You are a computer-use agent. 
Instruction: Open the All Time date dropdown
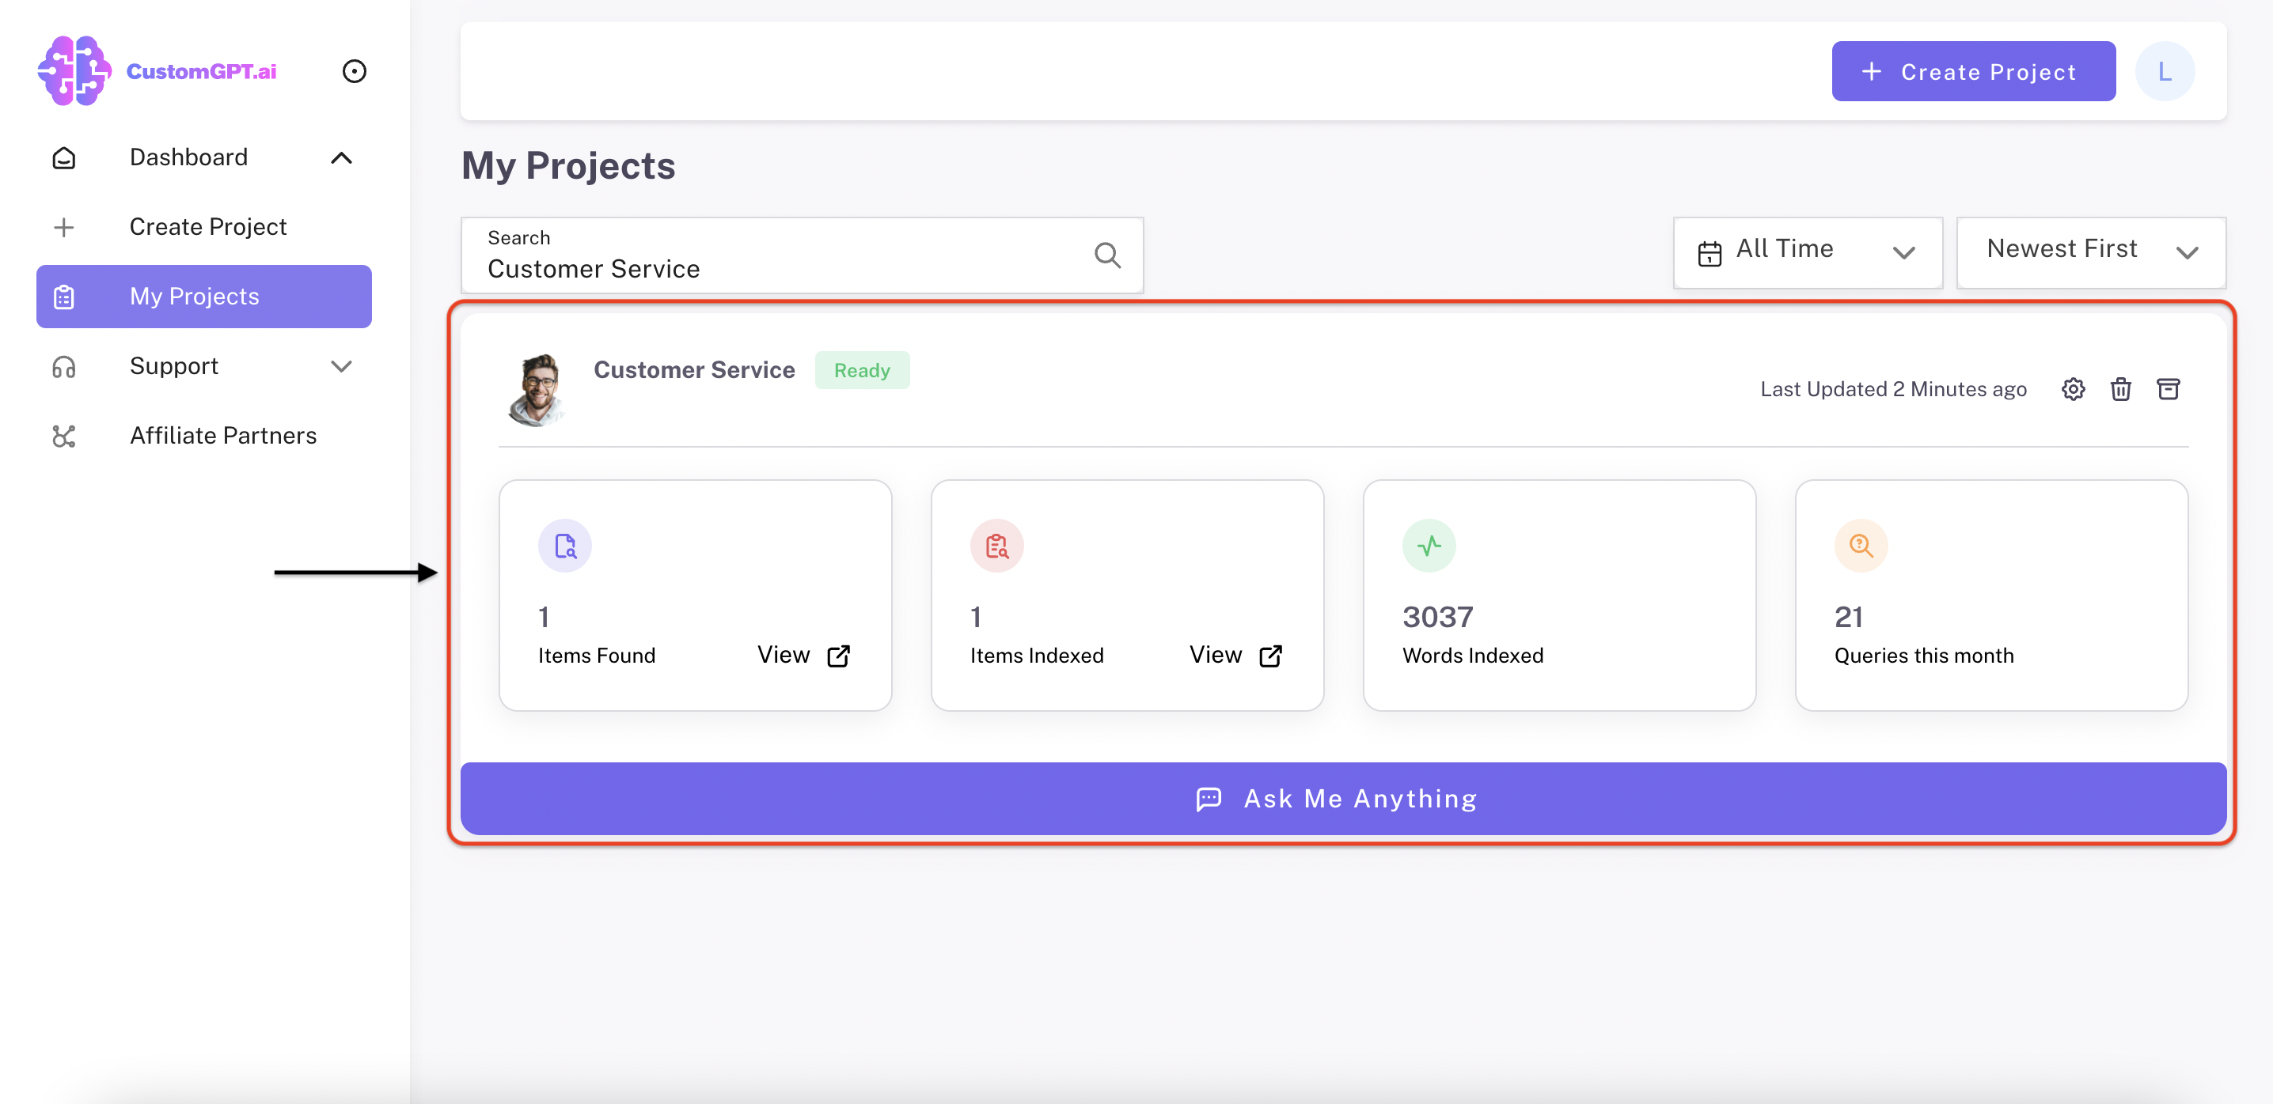(1807, 252)
